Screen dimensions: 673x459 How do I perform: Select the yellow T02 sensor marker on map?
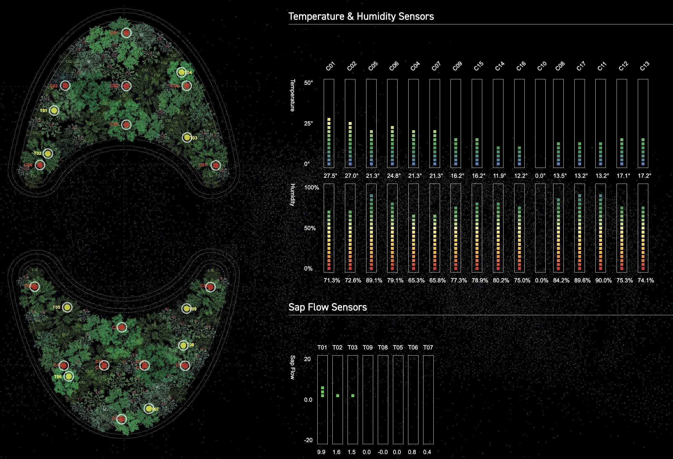(x=48, y=153)
